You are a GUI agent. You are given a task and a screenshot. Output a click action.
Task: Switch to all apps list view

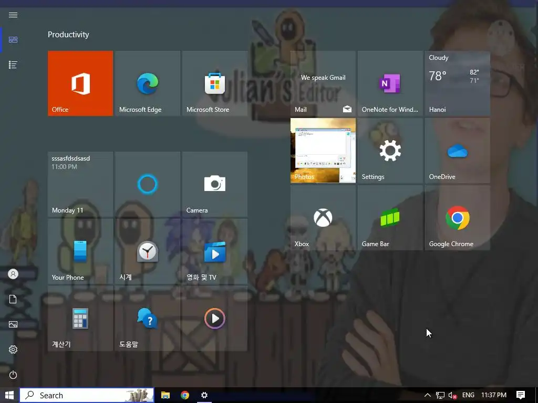click(x=13, y=65)
